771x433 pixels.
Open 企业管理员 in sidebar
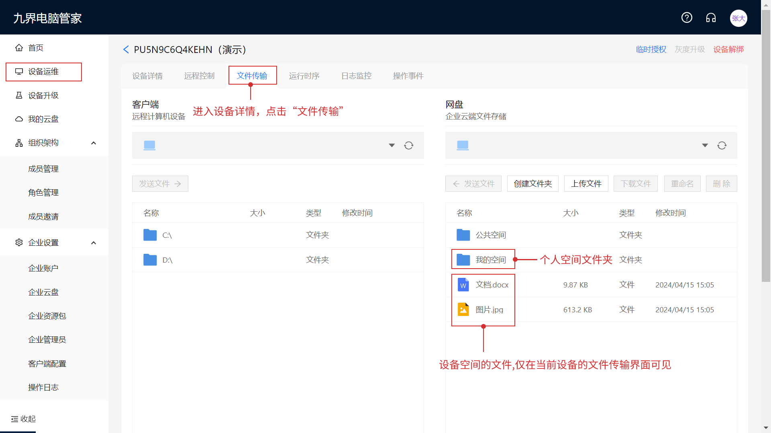tap(47, 340)
